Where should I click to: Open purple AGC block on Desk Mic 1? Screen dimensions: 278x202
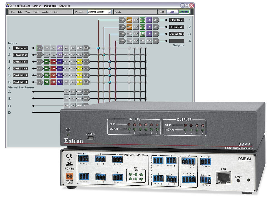(x=60, y=61)
